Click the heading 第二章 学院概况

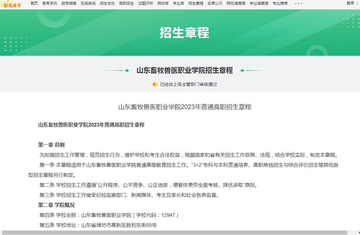[56, 205]
